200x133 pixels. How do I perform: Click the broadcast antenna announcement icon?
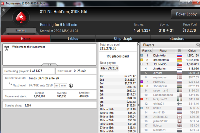[7, 48]
